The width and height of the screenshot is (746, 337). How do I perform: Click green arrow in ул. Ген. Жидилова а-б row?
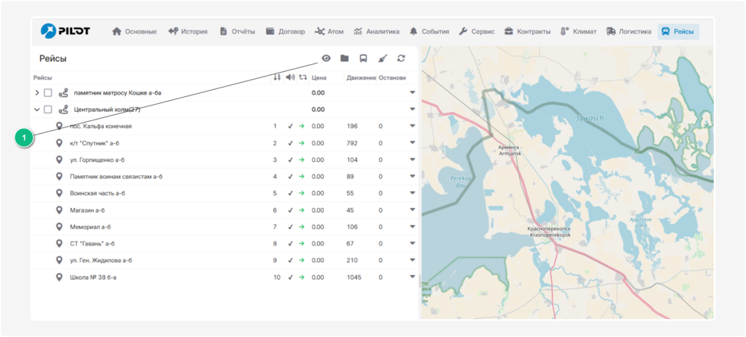pyautogui.click(x=301, y=260)
